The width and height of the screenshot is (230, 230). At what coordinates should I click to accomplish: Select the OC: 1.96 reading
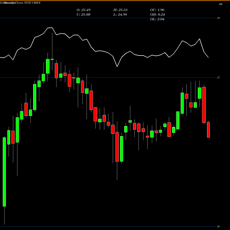point(157,10)
